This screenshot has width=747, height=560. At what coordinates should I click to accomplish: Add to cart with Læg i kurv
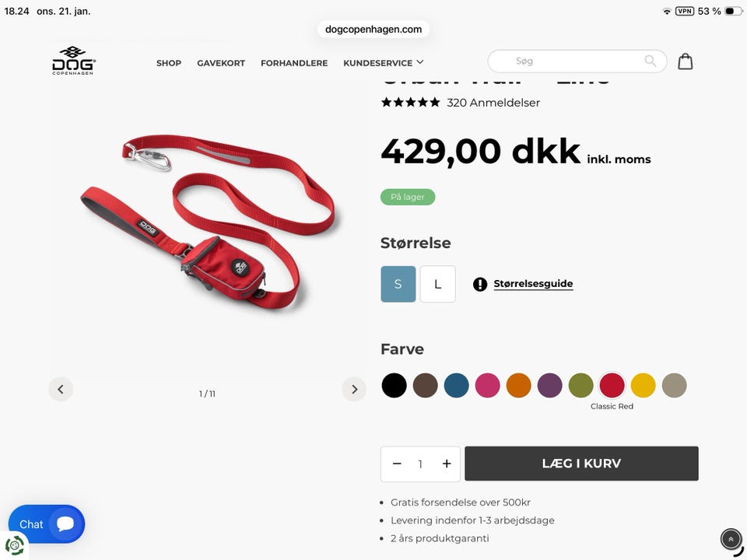581,464
